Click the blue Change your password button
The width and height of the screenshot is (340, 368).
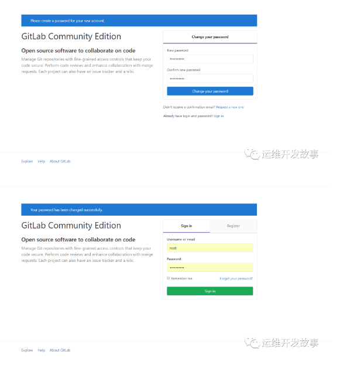click(x=210, y=91)
